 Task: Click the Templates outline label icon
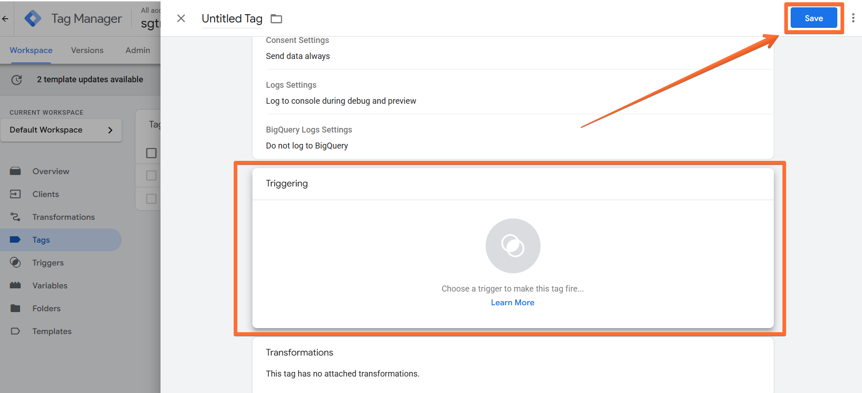point(15,331)
